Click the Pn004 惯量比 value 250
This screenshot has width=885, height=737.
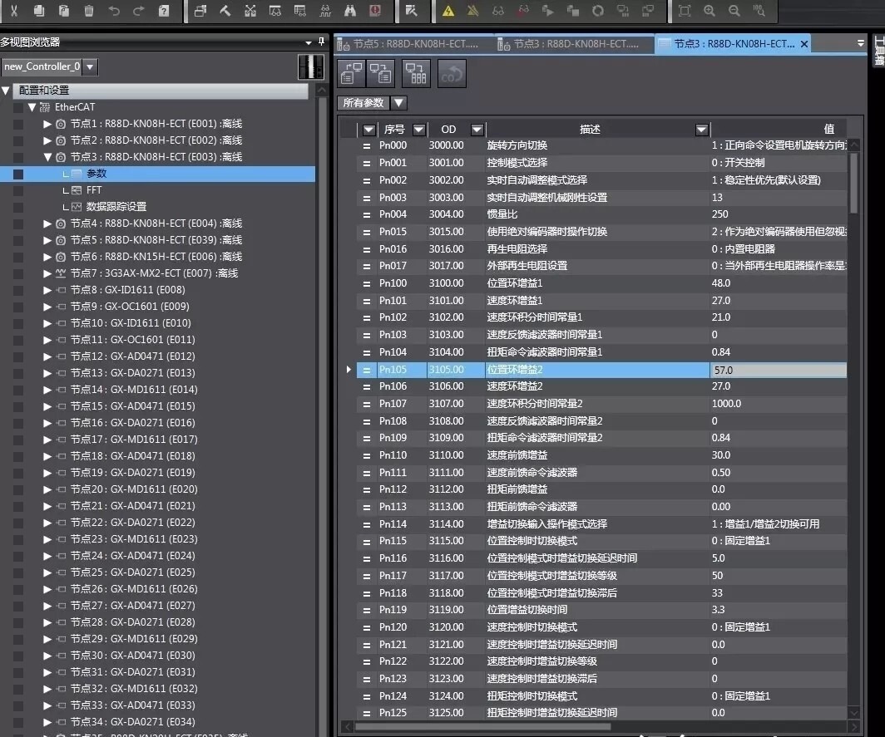(719, 214)
